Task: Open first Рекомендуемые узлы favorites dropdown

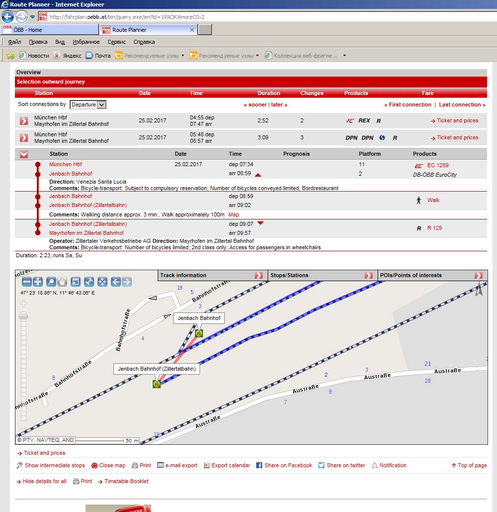Action: click(183, 56)
